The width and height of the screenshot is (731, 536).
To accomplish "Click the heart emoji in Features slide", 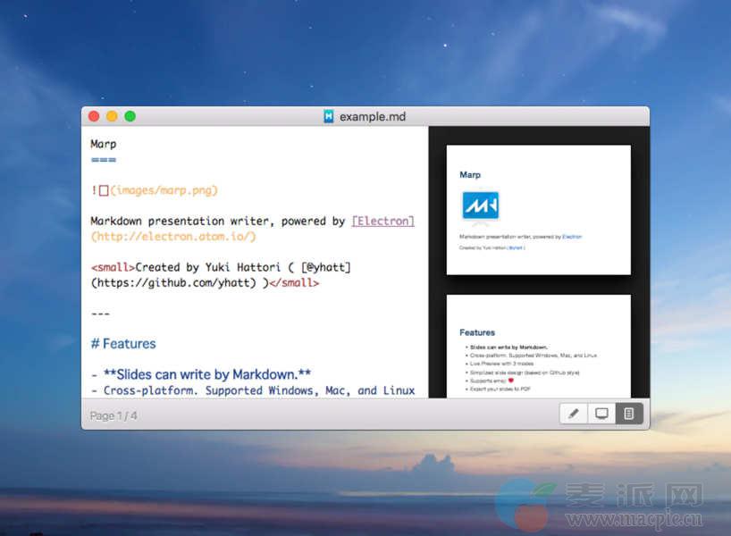I will click(x=510, y=381).
